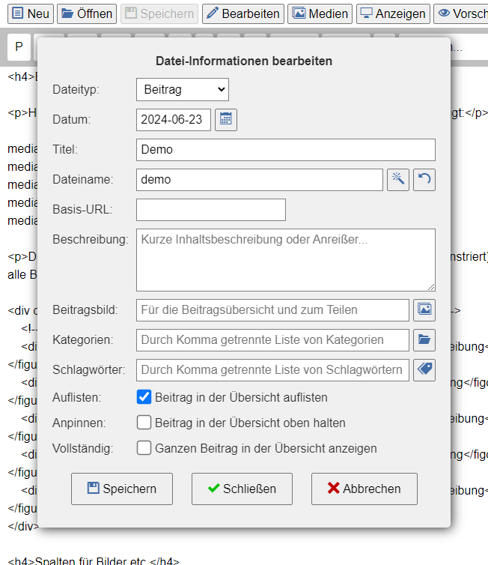Check Ganzen Beitrag in der Übersicht anzeigen
Viewport: 488px width, 565px height.
[x=144, y=448]
